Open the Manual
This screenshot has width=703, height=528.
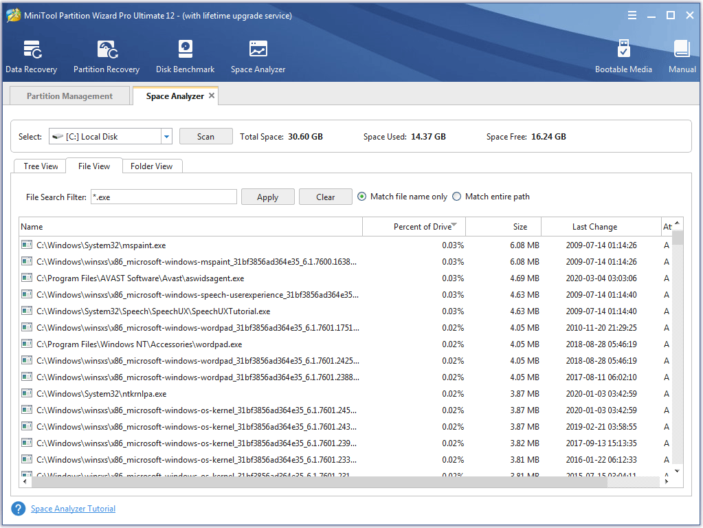click(x=681, y=55)
